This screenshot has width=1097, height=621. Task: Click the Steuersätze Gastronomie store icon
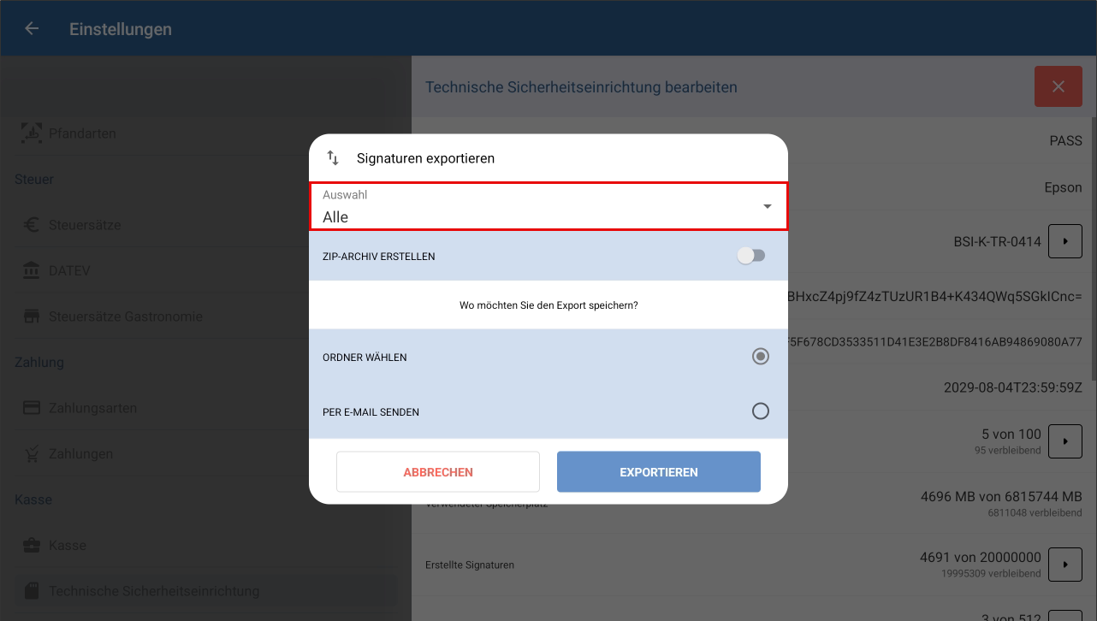tap(32, 316)
